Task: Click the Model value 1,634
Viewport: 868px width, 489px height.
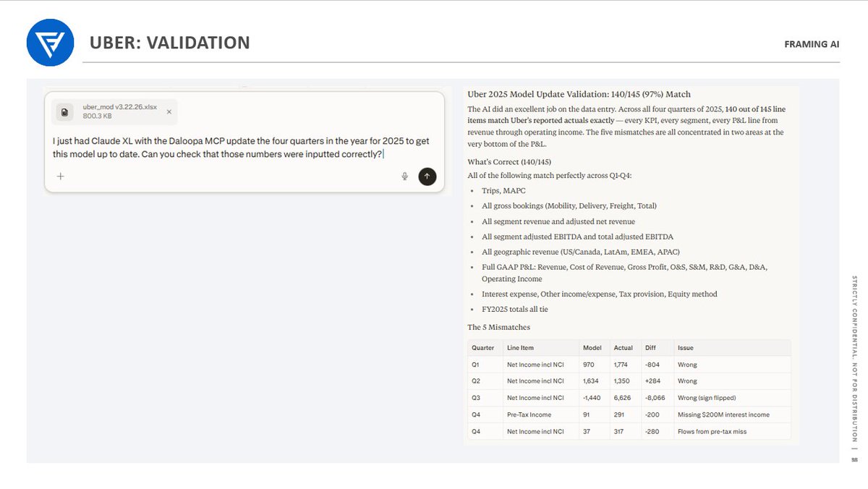Action: (x=590, y=381)
